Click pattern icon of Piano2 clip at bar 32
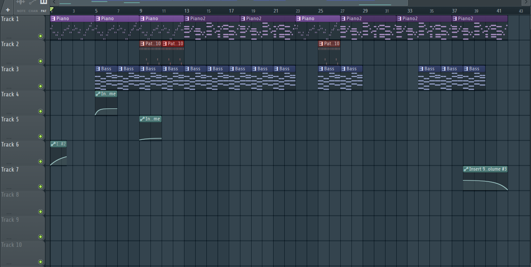531x267 pixels. pyautogui.click(x=399, y=19)
